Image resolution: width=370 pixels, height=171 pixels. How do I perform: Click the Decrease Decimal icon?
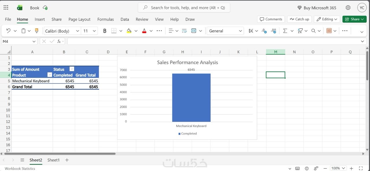[x=273, y=31]
